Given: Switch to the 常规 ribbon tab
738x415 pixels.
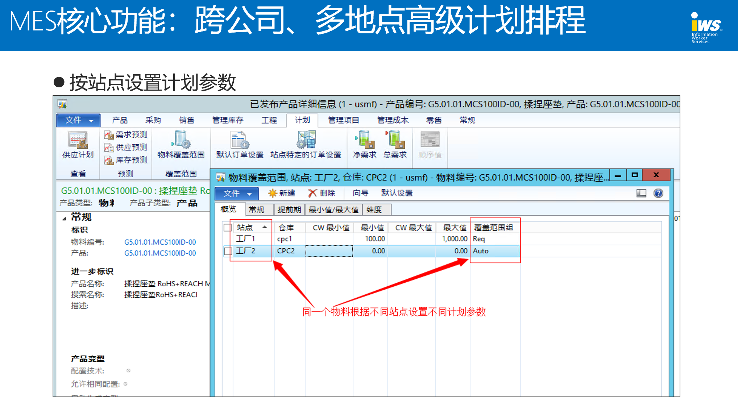Looking at the screenshot, I should [467, 120].
